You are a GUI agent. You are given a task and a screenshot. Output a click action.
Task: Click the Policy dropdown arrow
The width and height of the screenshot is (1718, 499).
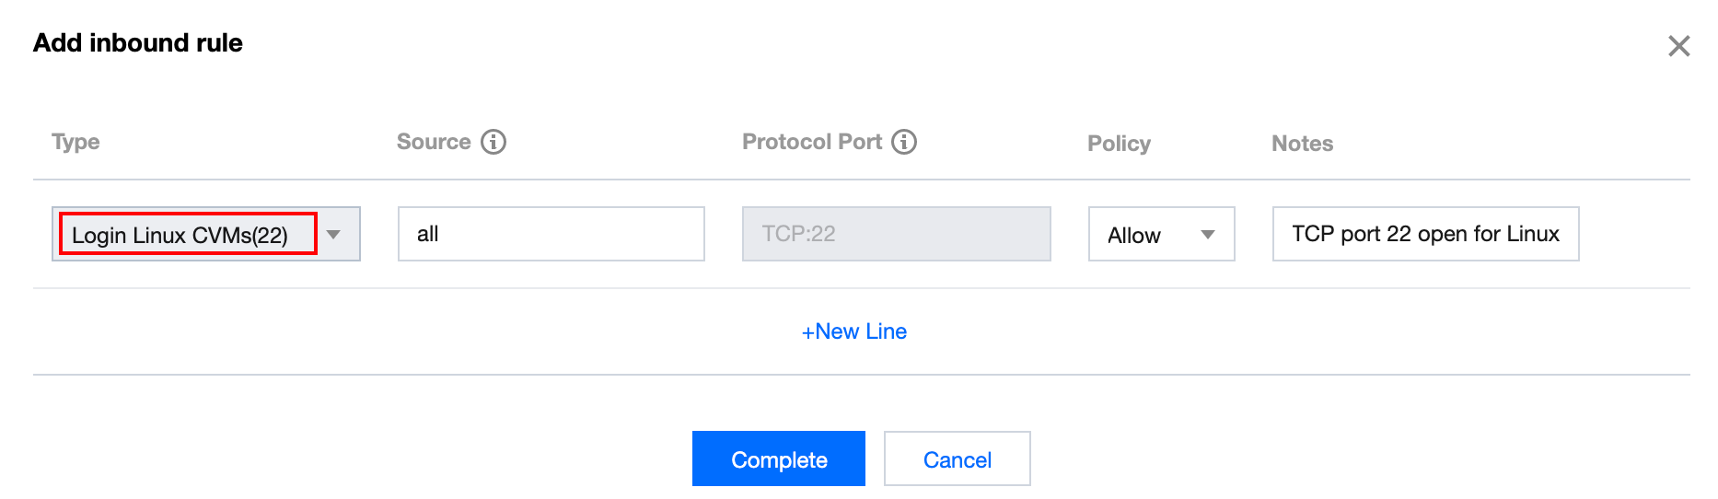1208,235
